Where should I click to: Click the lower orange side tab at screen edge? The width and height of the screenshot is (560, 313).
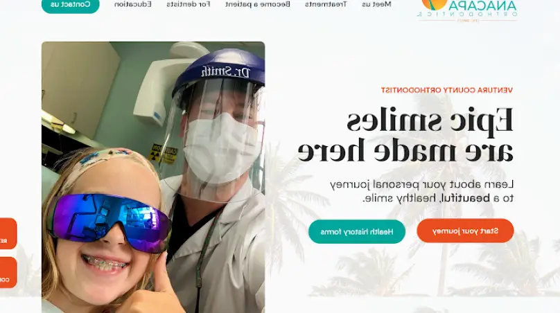click(x=8, y=272)
